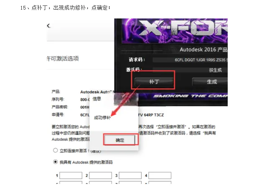
Task: Click the 生成 generate button
Action: point(210,82)
